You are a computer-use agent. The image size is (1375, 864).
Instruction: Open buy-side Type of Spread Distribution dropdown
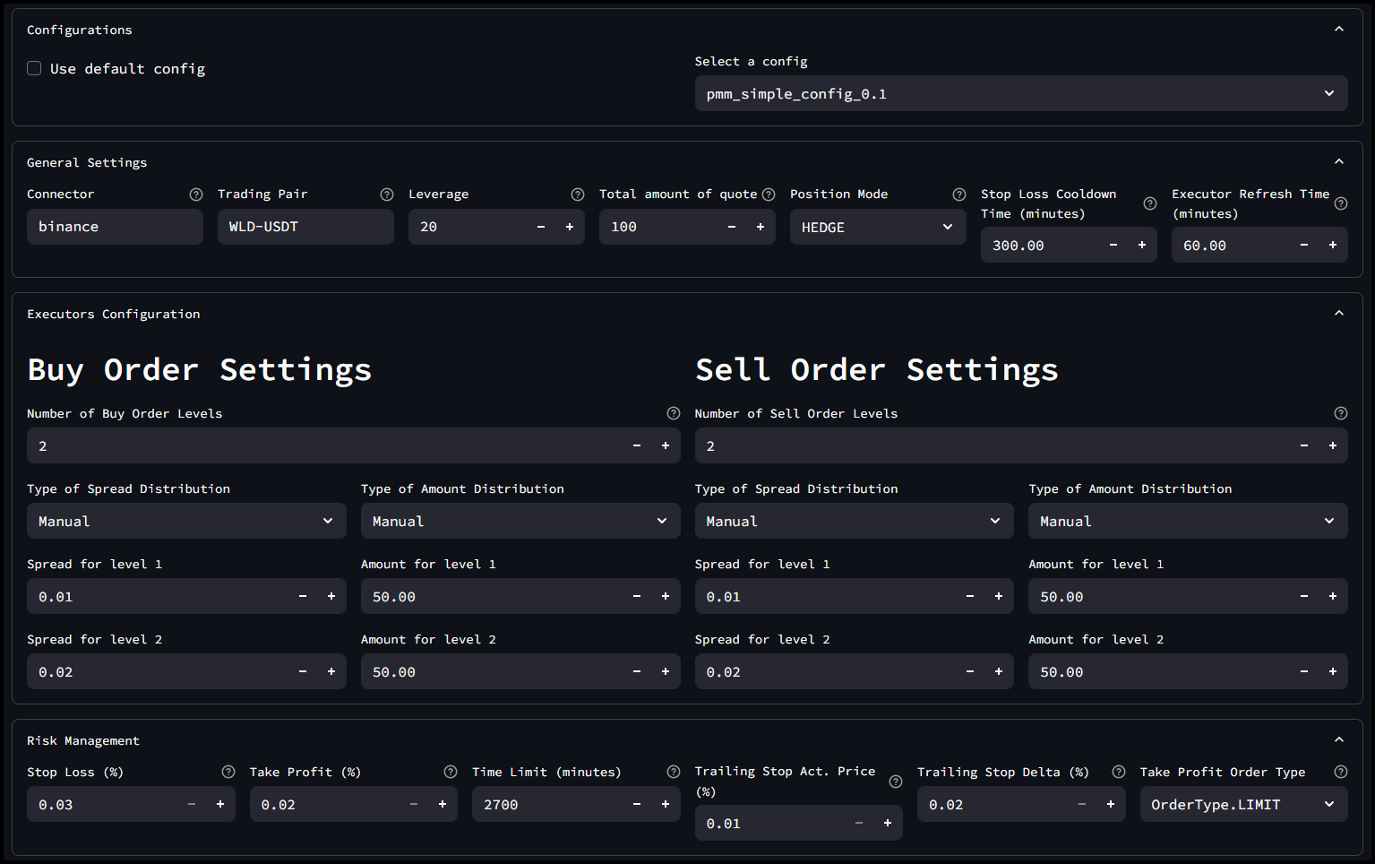pos(186,521)
